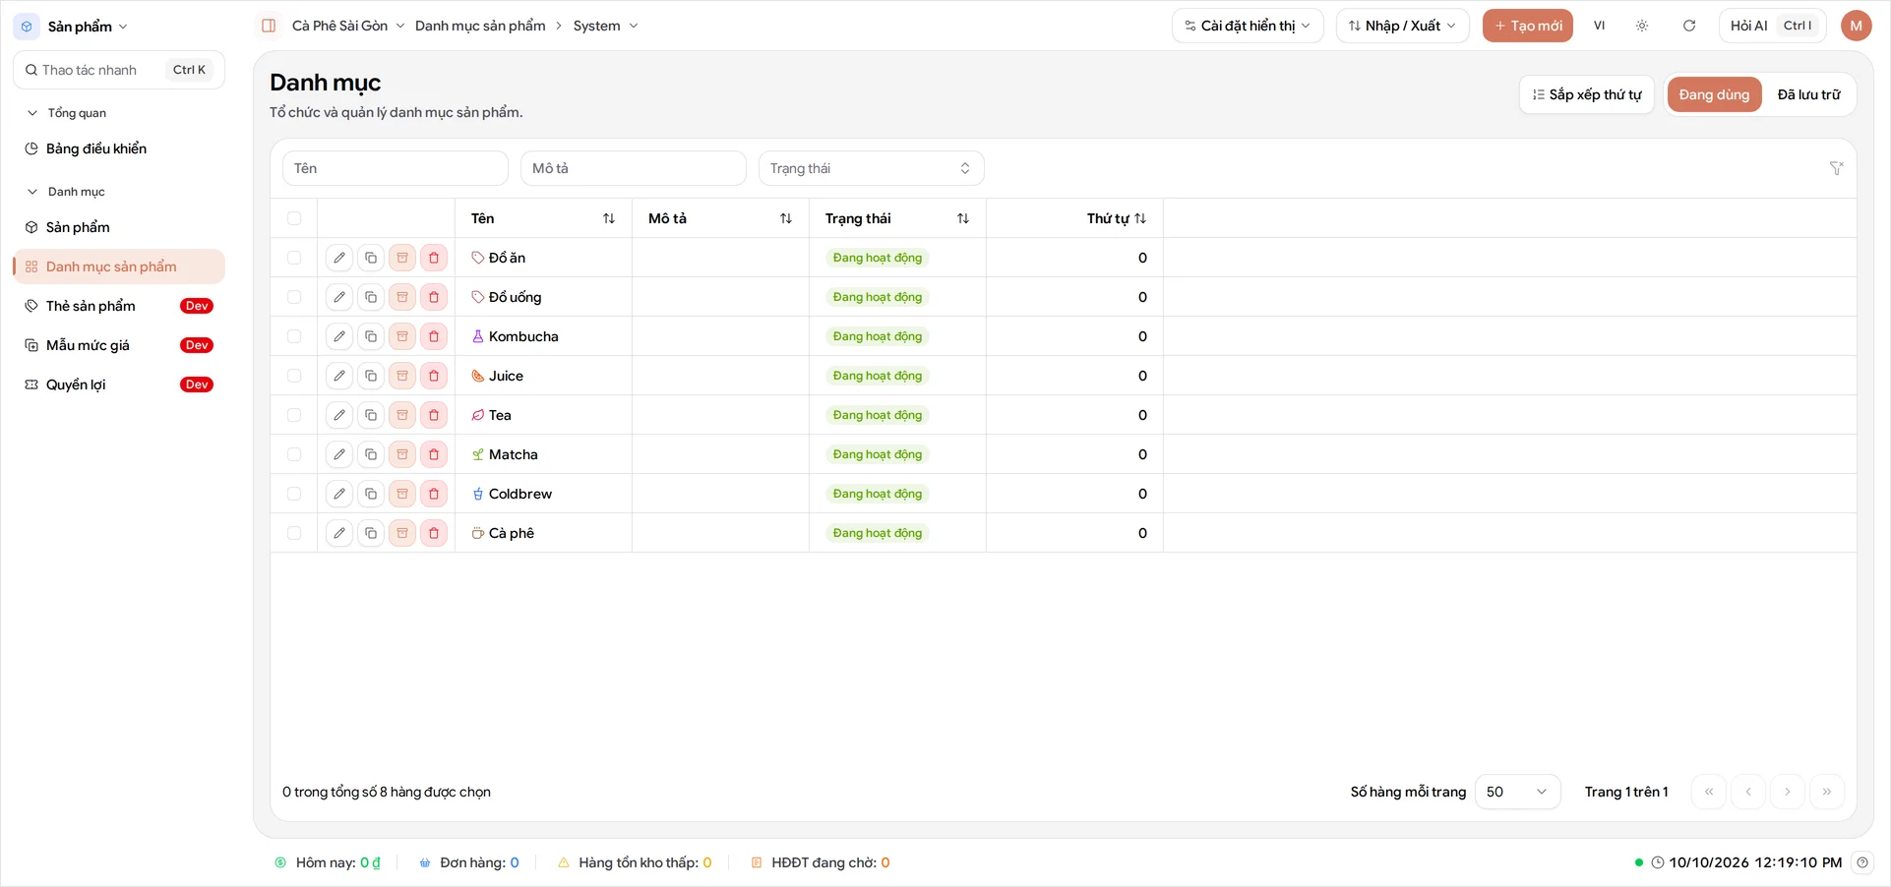Sort by the Tên column header
This screenshot has height=887, width=1891.
543,218
